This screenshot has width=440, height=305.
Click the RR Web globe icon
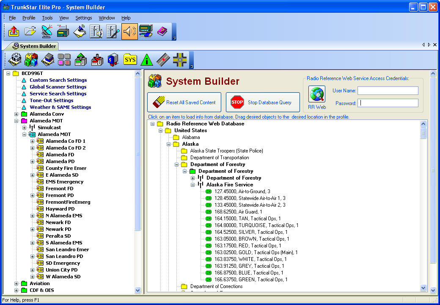point(317,94)
